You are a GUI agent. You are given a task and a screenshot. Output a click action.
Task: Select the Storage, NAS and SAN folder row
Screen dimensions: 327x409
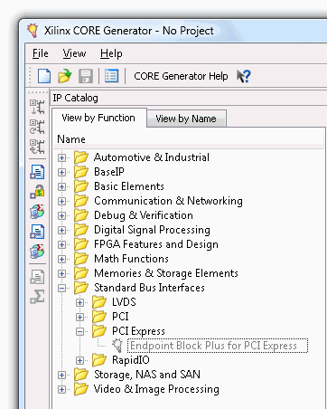click(x=137, y=375)
